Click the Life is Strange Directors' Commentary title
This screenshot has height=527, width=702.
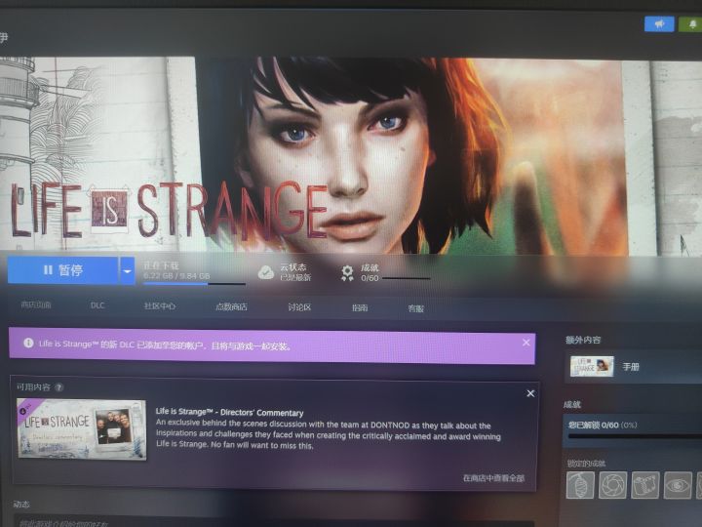[x=229, y=412]
